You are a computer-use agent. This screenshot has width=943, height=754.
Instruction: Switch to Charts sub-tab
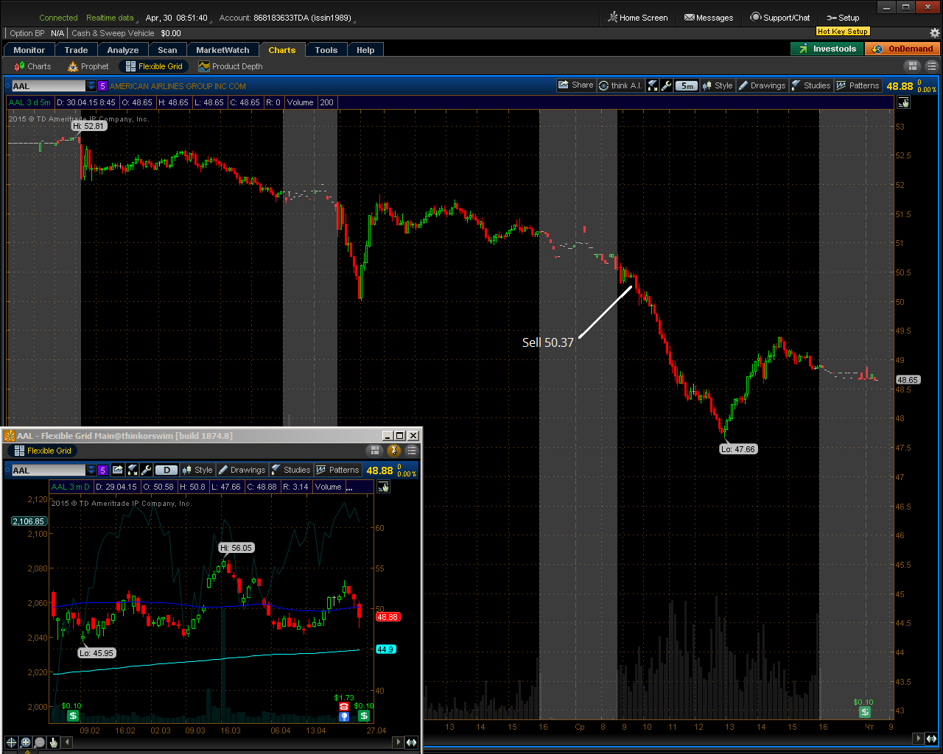pos(32,66)
